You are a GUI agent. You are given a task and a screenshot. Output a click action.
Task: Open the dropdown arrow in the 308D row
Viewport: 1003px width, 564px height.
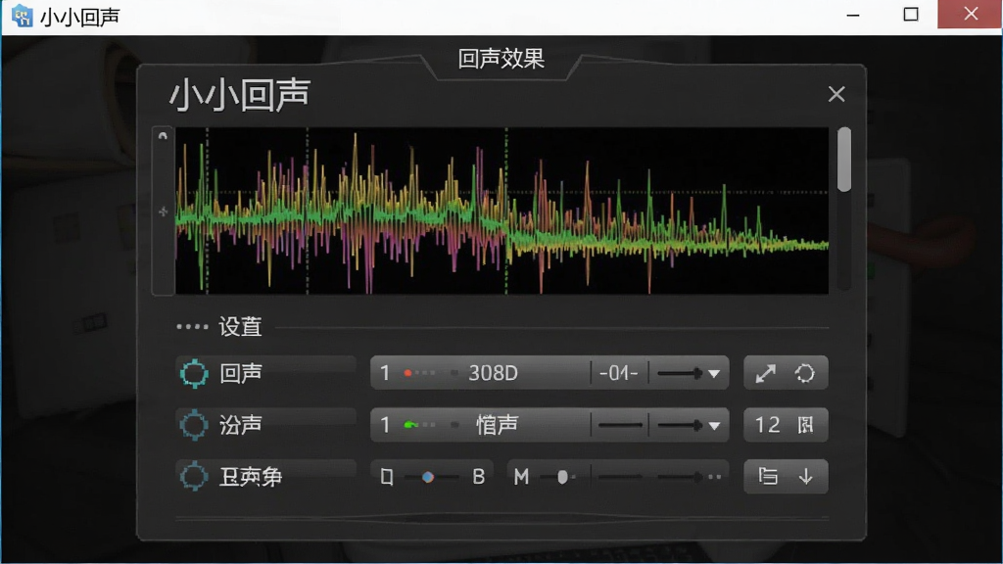714,373
